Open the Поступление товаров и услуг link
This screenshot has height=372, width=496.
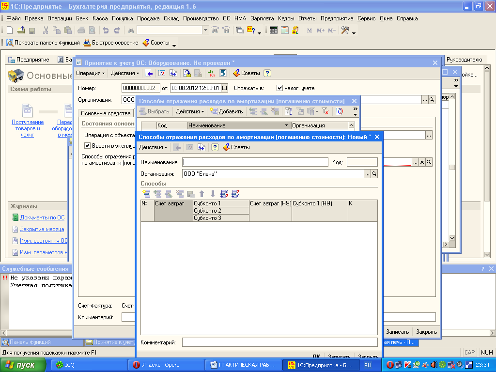click(28, 128)
